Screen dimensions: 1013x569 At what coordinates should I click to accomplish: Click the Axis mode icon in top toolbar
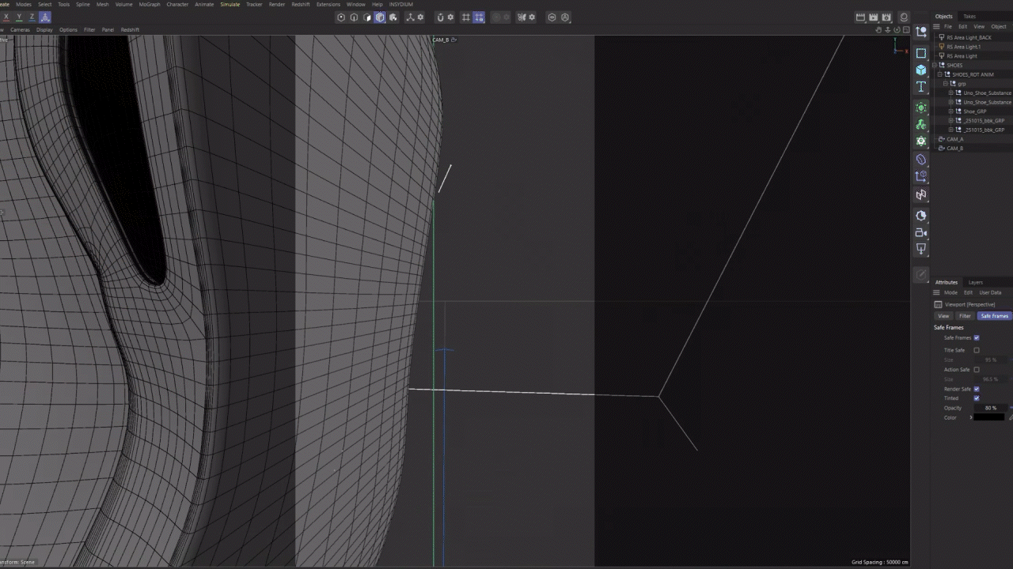click(x=412, y=17)
